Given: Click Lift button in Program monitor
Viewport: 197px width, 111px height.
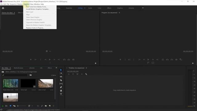Looking at the screenshot, I should (167, 60).
